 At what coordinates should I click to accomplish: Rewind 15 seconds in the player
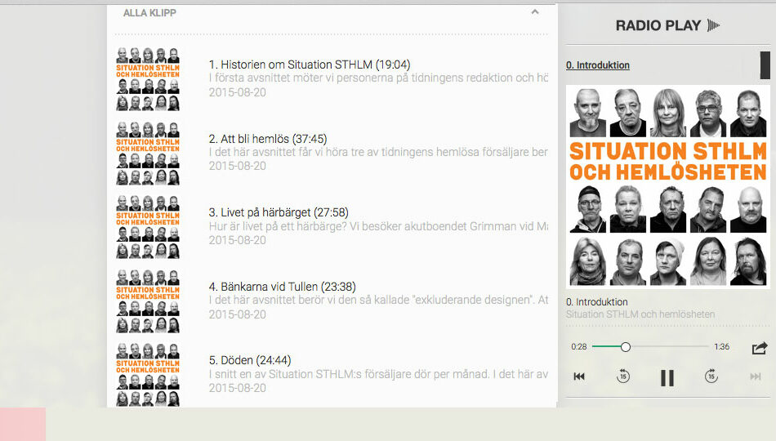[x=623, y=376]
